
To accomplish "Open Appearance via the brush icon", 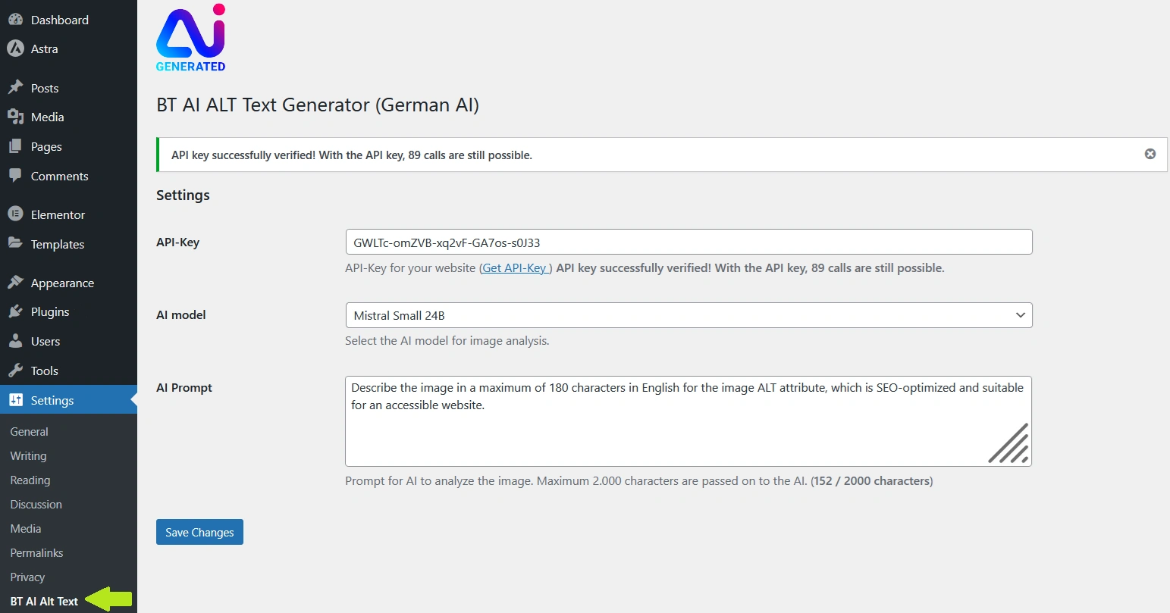I will pos(16,282).
